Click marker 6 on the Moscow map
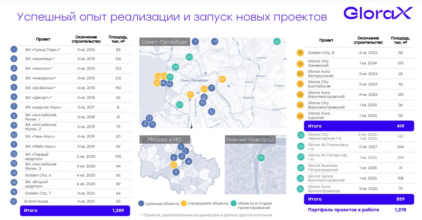 [174, 157]
